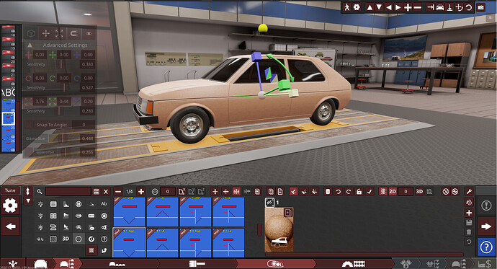The image size is (497, 269).
Task: Select the highlighted bottom-left fixture thumbnail
Action: click(130, 242)
